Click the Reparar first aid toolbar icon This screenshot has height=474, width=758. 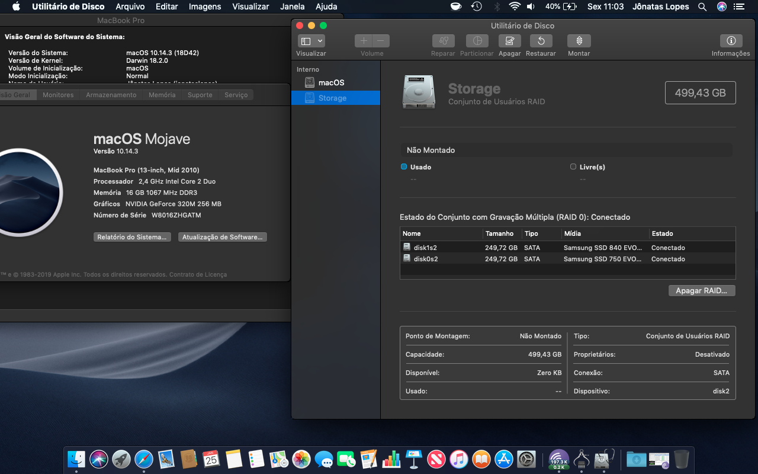point(443,41)
